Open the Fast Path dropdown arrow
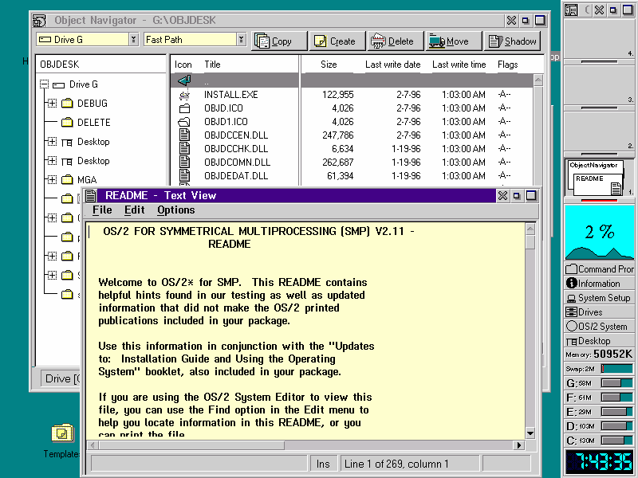Image resolution: width=638 pixels, height=478 pixels. (242, 39)
